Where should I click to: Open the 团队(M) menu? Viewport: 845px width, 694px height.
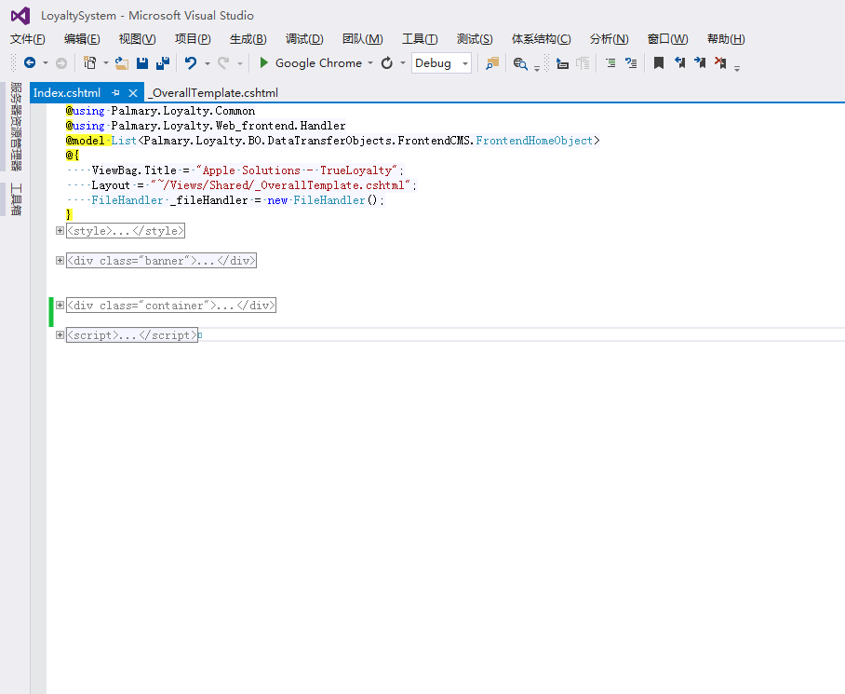(x=363, y=39)
